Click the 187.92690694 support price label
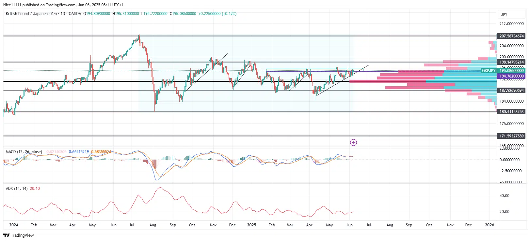 [x=511, y=91]
